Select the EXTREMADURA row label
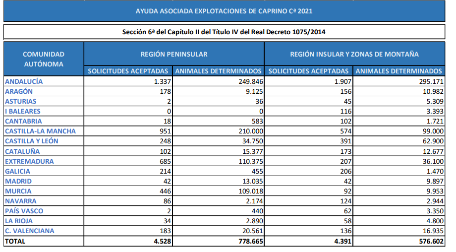Image resolution: width=456 pixels, height=252 pixels. tap(29, 161)
